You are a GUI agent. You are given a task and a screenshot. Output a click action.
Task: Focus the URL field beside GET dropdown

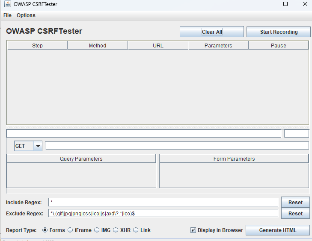pos(177,146)
